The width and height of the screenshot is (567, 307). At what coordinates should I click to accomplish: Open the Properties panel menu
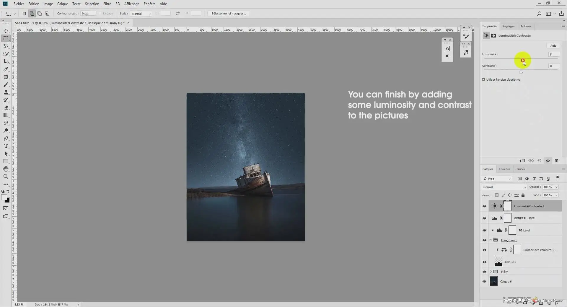tap(563, 26)
